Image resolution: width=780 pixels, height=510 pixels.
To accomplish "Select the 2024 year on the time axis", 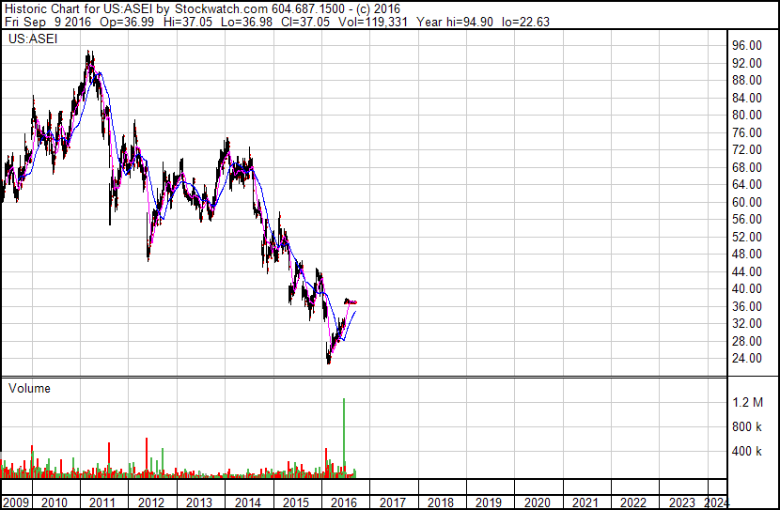I will pyautogui.click(x=717, y=502).
